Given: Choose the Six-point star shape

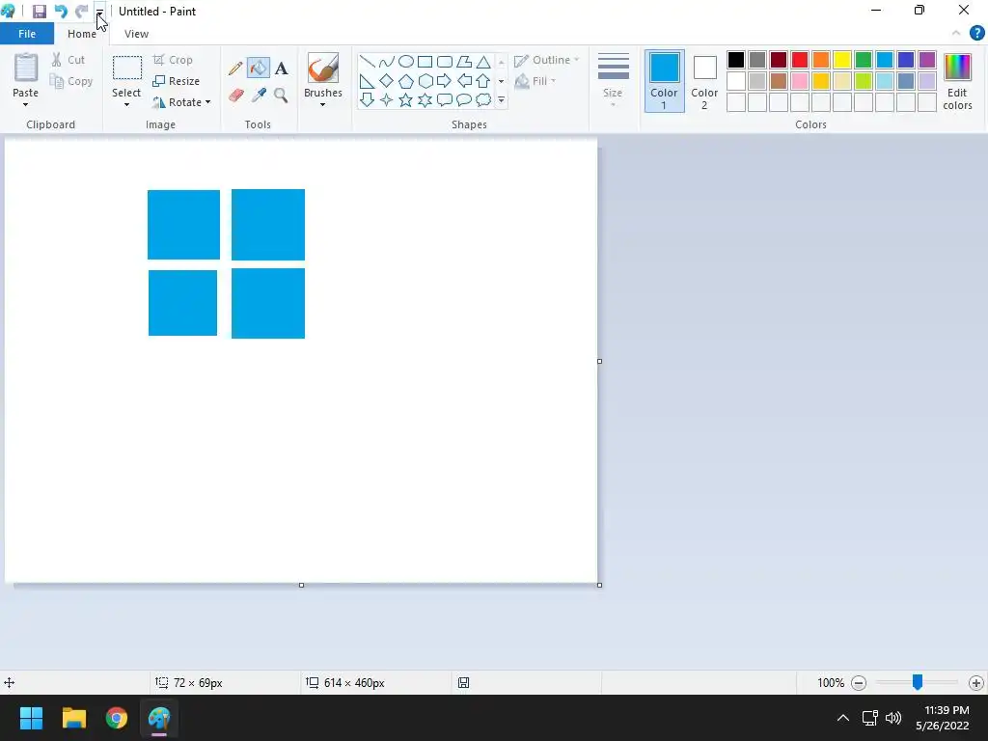Looking at the screenshot, I should [425, 100].
